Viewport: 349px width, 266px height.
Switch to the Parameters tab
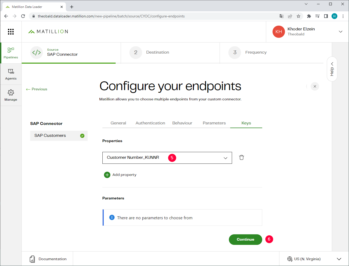tap(214, 123)
